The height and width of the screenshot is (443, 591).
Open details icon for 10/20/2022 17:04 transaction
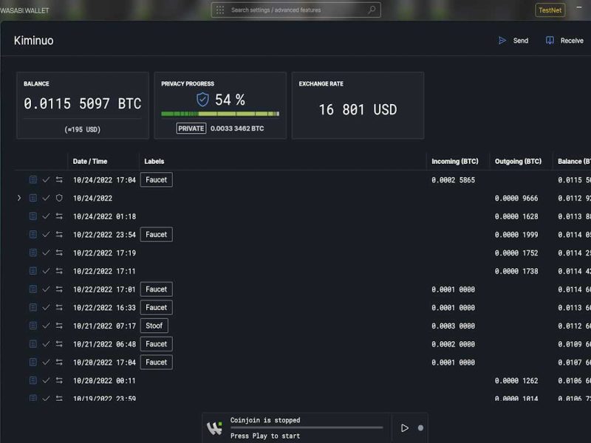click(33, 362)
